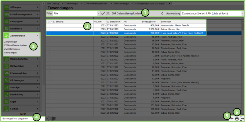This screenshot has height=122, width=245.
Task: Export list via the Excel icon
Action: click(48, 119)
